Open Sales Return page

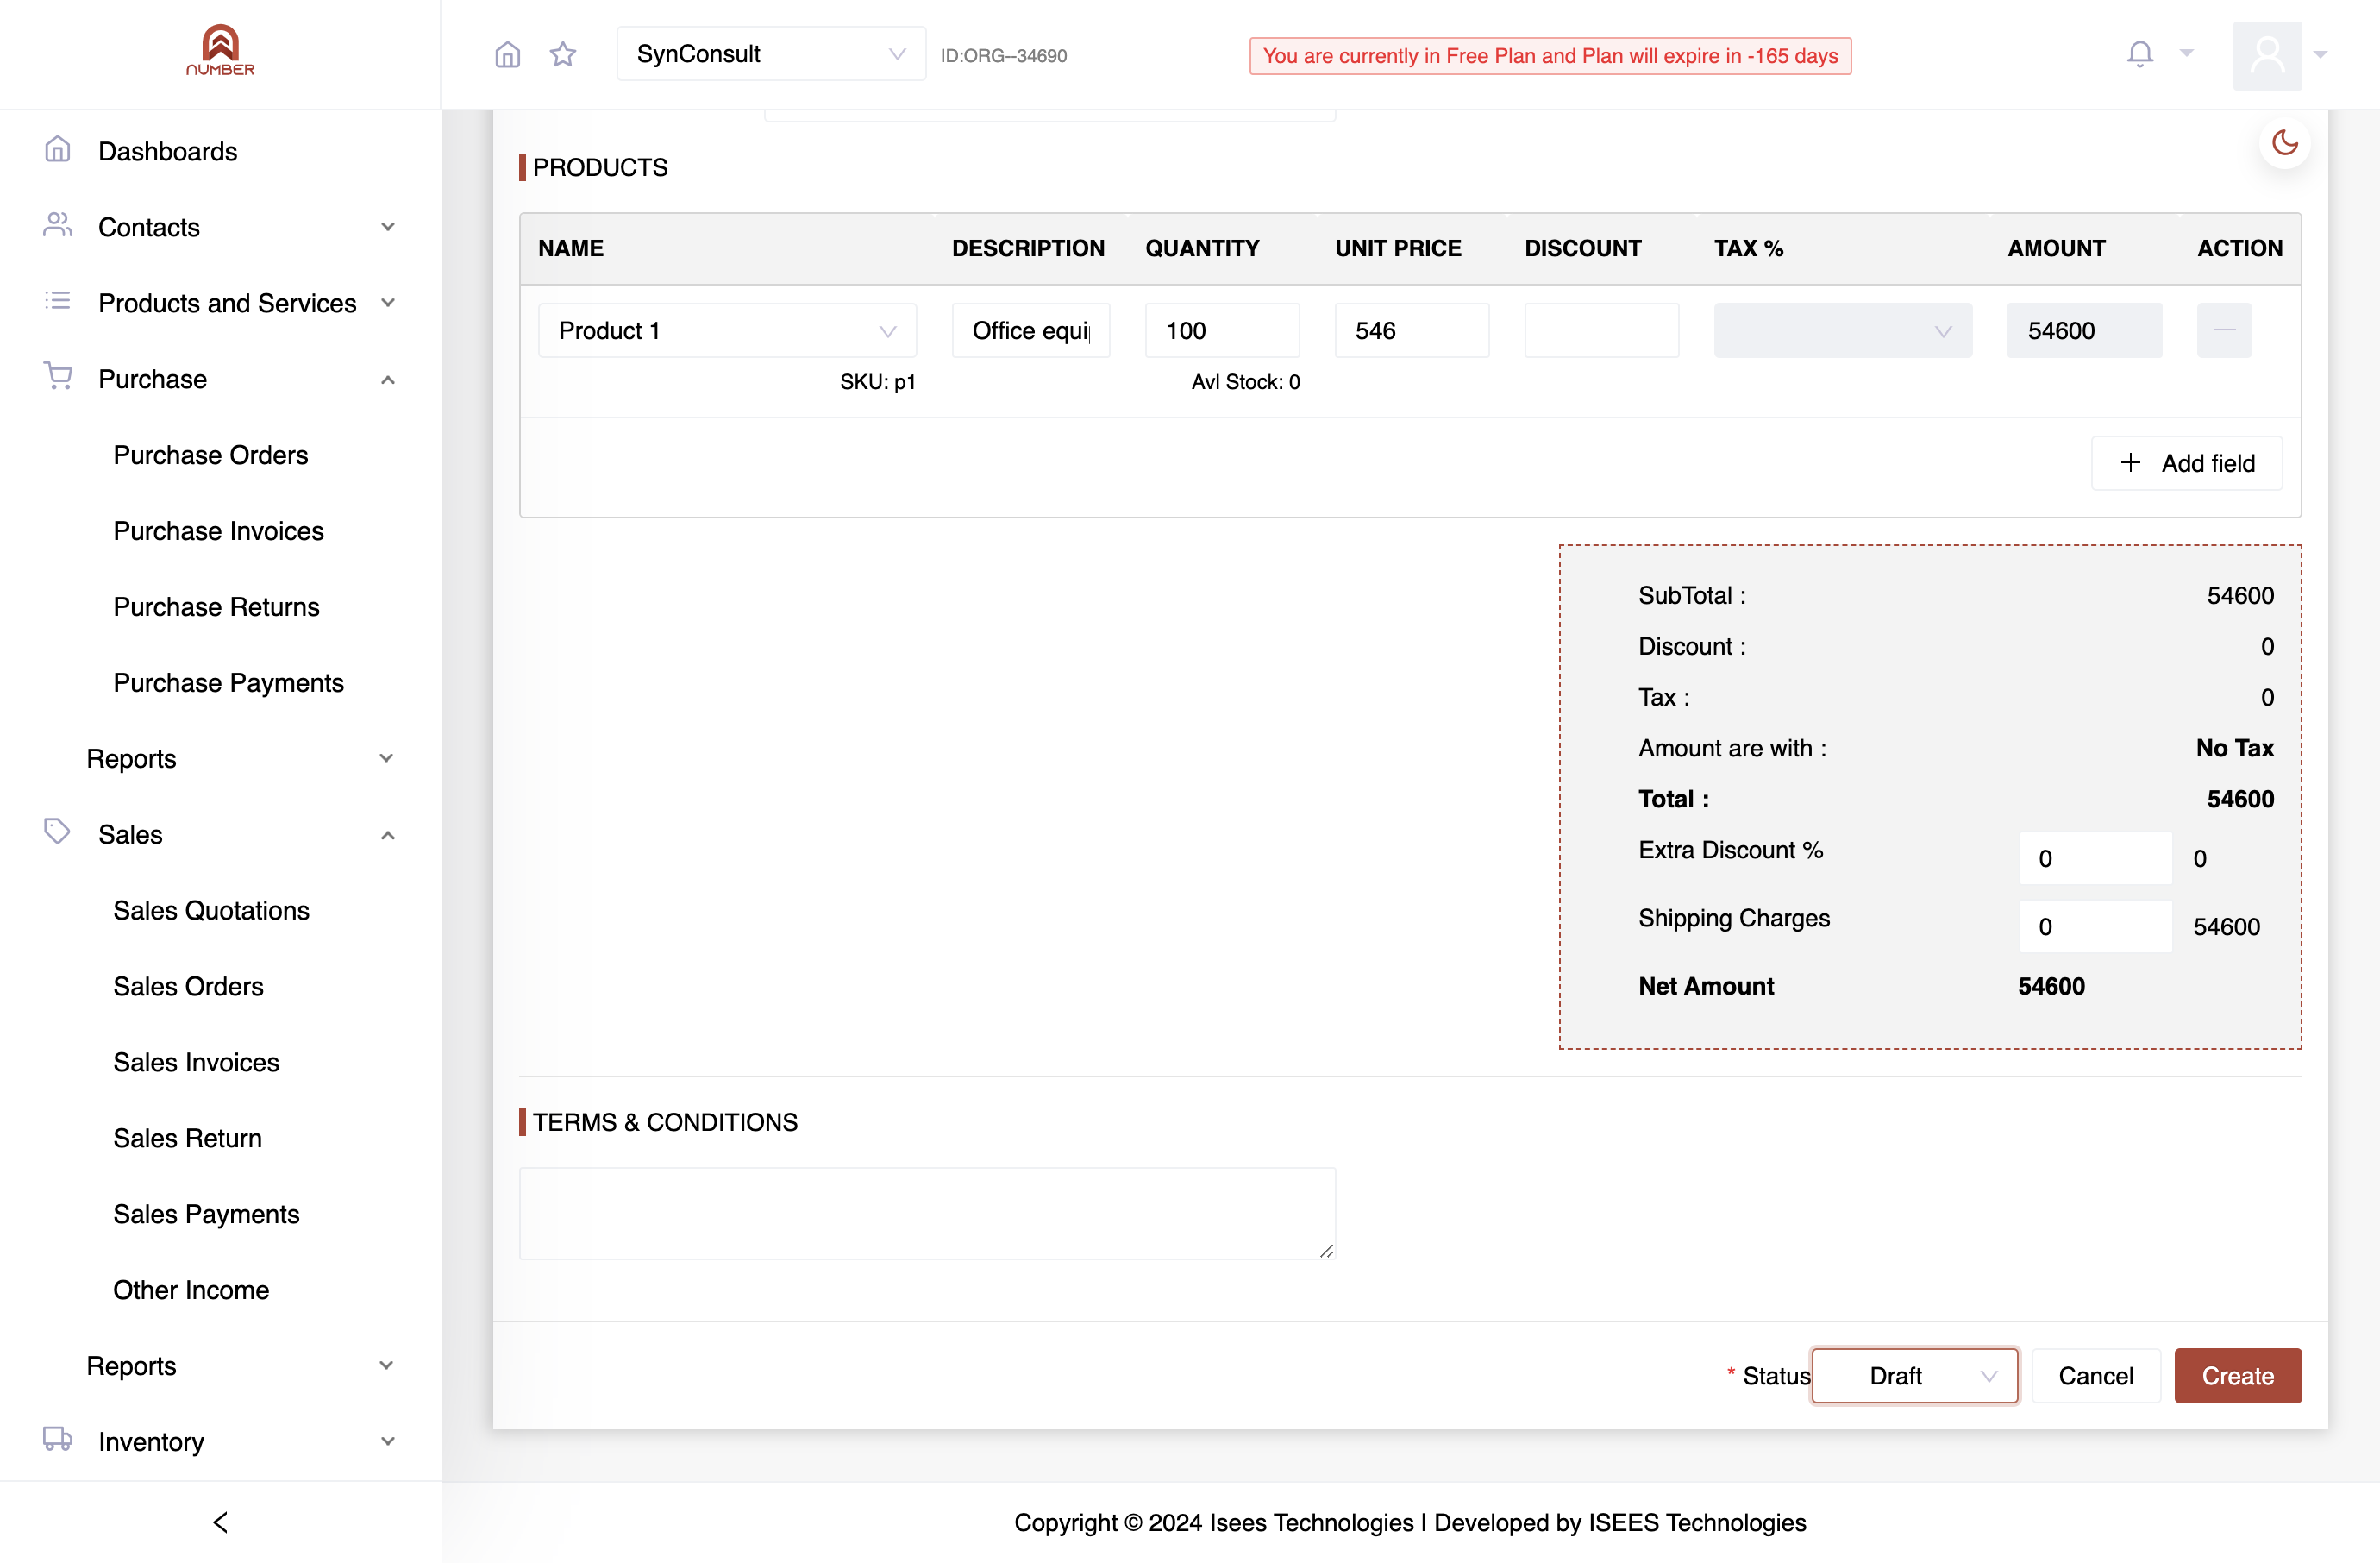coord(187,1138)
